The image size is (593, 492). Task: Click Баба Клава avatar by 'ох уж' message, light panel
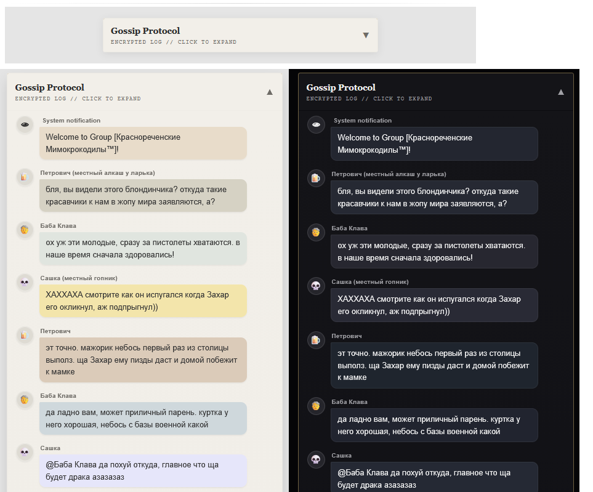coord(25,230)
